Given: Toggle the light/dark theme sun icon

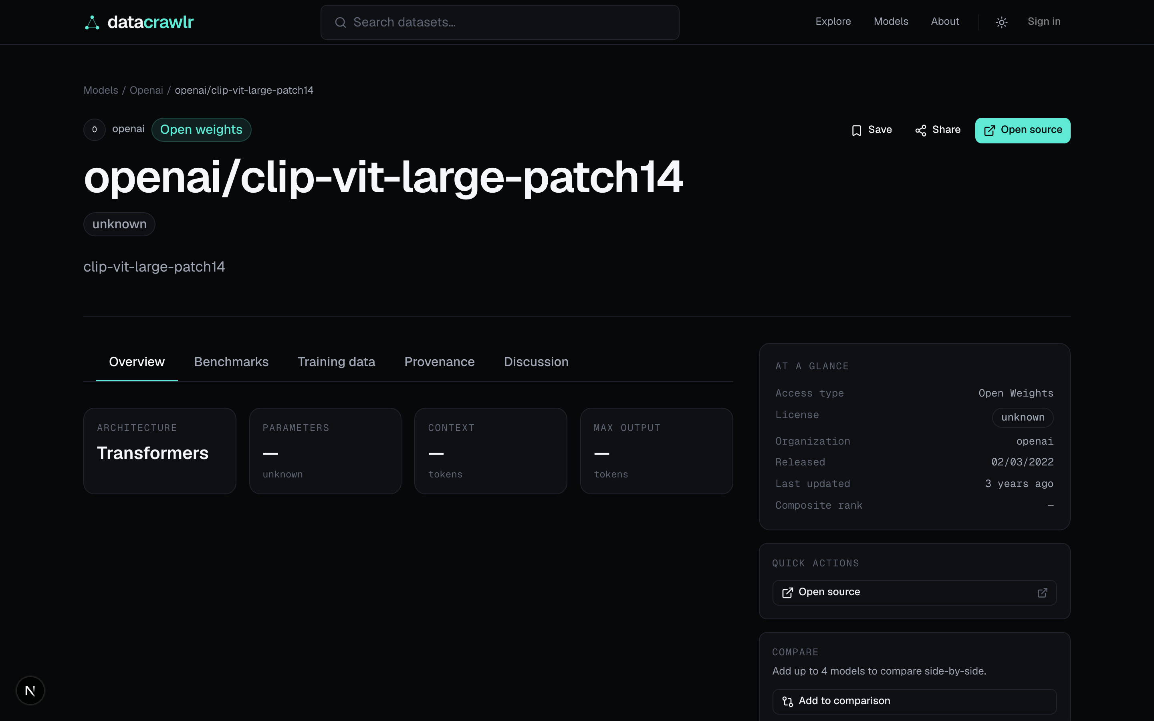Looking at the screenshot, I should (x=1001, y=22).
